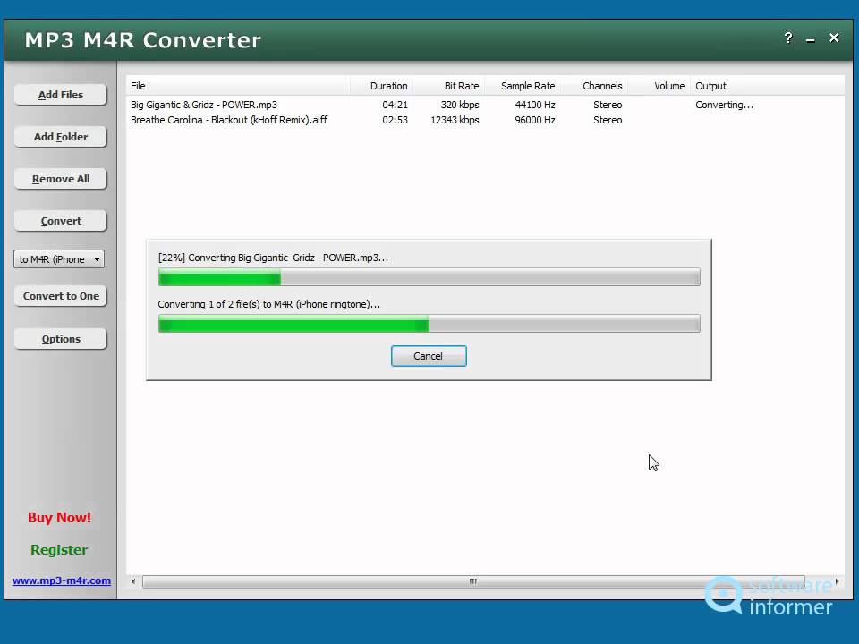Click the horizontal scrollbar left arrow

133,581
